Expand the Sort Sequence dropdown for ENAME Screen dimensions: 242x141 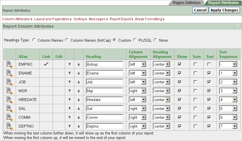click(228, 73)
